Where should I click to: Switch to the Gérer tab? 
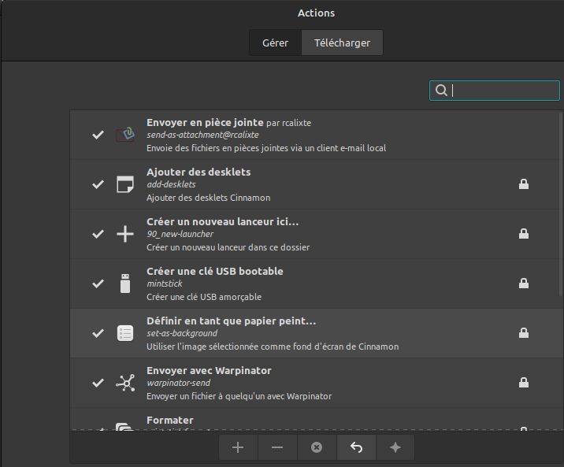click(275, 43)
